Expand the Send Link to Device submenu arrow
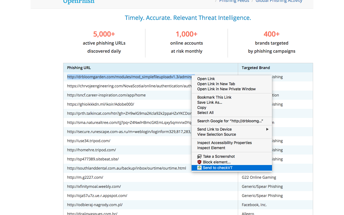This screenshot has width=344, height=215. (267, 129)
